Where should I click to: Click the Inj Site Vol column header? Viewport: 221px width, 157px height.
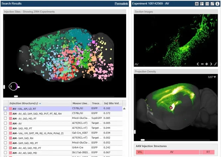click(x=112, y=103)
